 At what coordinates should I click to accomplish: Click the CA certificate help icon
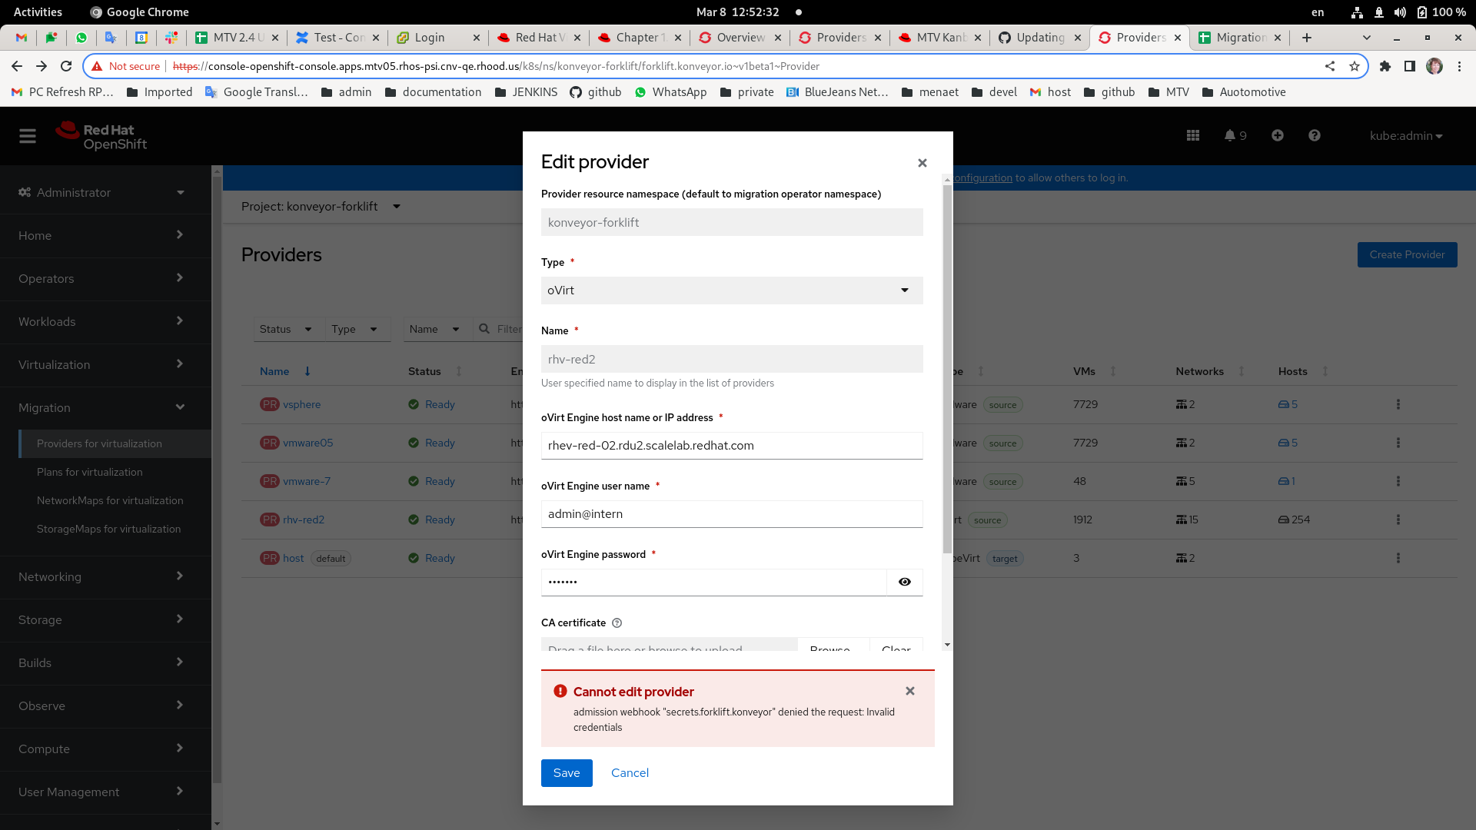pyautogui.click(x=617, y=622)
